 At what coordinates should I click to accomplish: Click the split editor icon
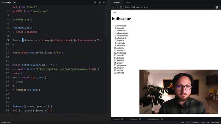coord(95,2)
